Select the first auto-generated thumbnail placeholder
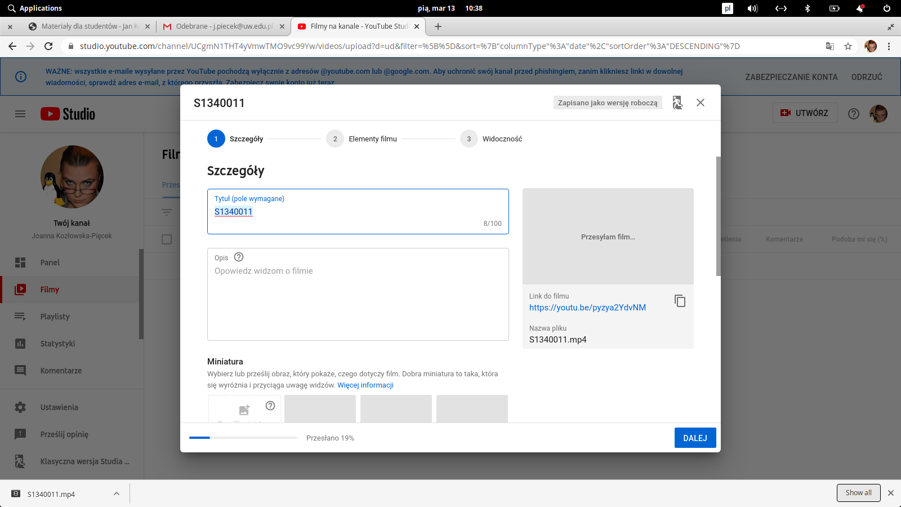The width and height of the screenshot is (901, 507). (x=320, y=408)
